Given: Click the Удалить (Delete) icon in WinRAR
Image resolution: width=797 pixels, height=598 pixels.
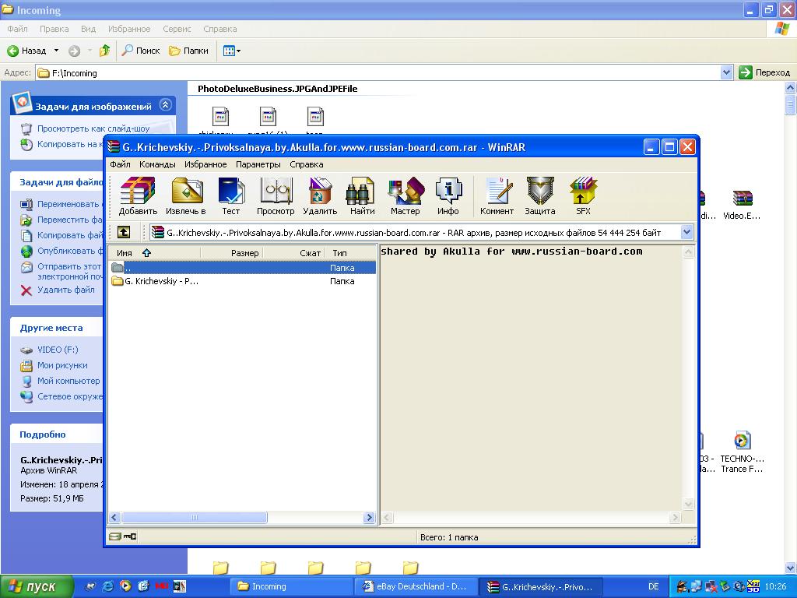Looking at the screenshot, I should [320, 195].
